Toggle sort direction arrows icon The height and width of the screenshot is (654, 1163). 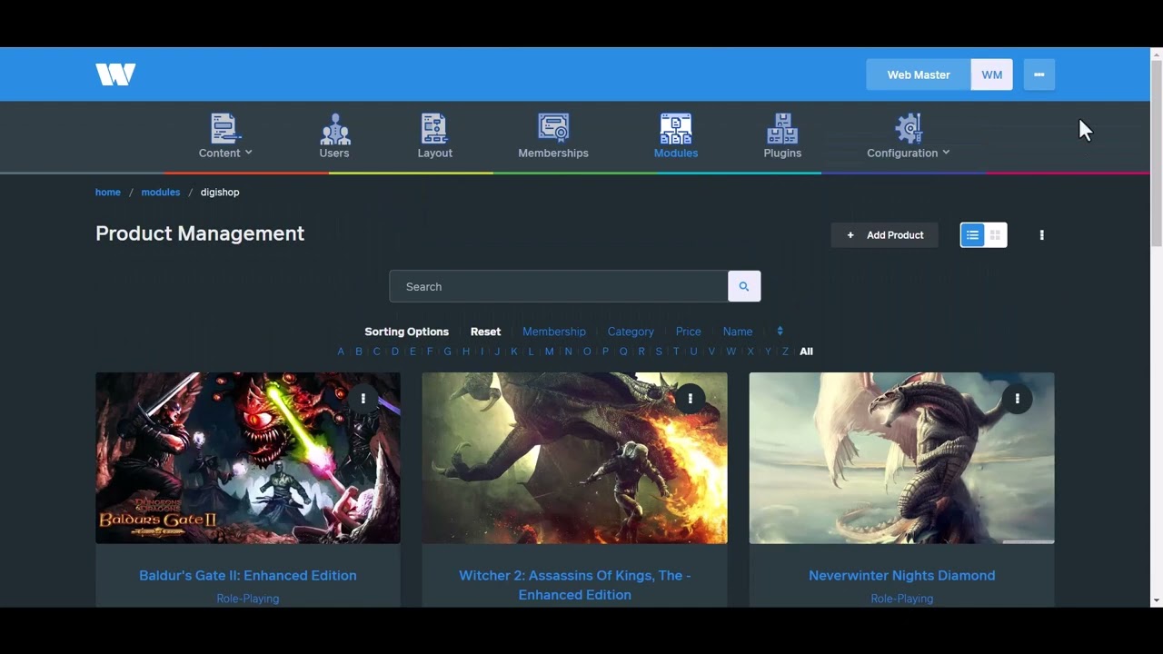[780, 332]
